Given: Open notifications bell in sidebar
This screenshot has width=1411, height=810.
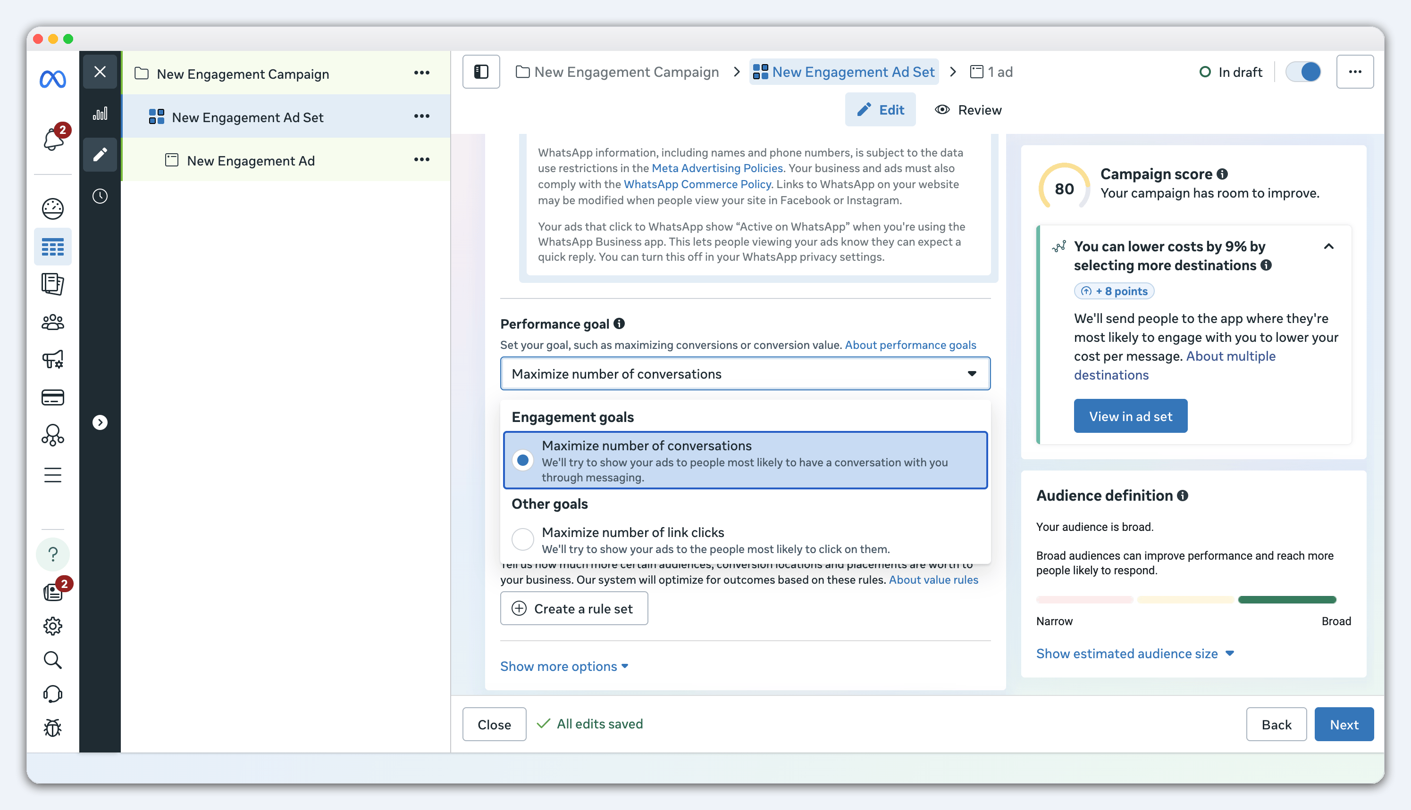Looking at the screenshot, I should click(x=53, y=139).
